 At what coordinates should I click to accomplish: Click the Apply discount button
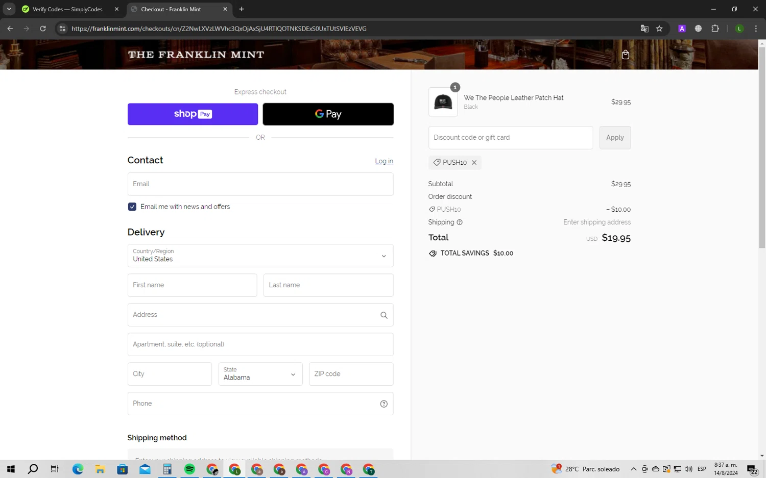point(615,138)
